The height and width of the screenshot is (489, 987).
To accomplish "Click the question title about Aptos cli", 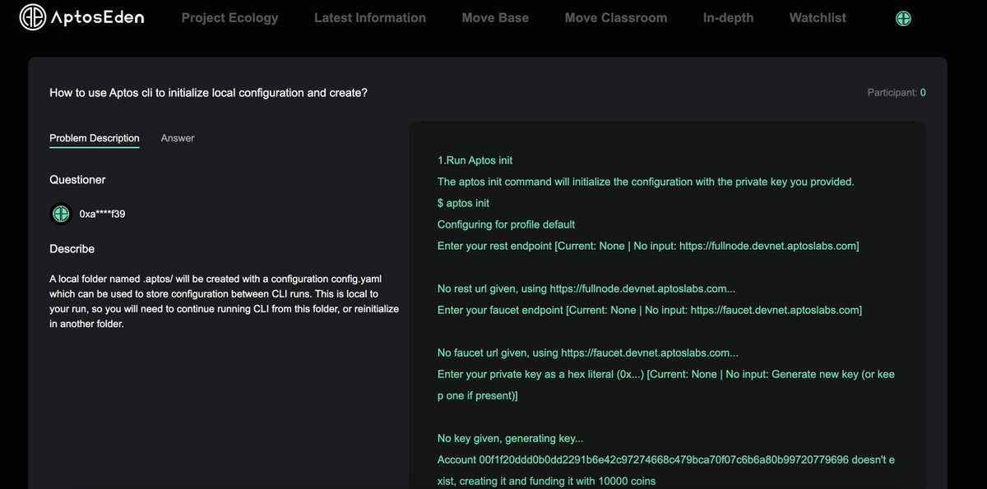I will (208, 93).
